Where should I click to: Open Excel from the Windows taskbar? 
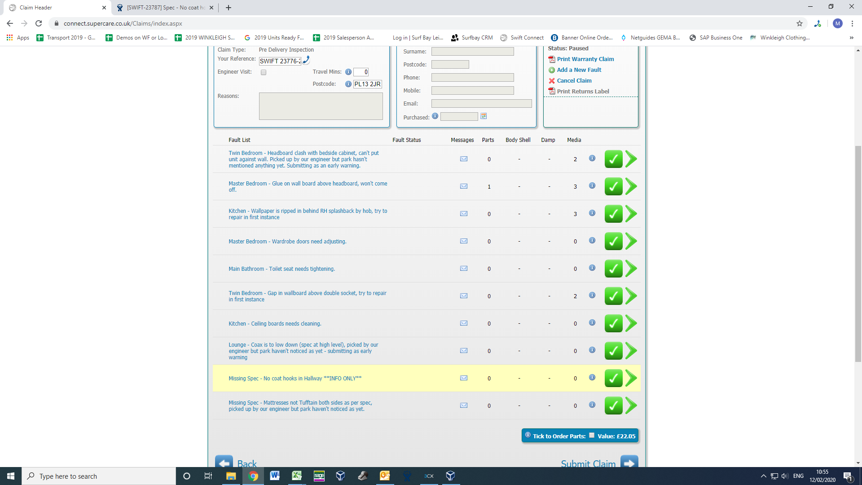(x=297, y=476)
